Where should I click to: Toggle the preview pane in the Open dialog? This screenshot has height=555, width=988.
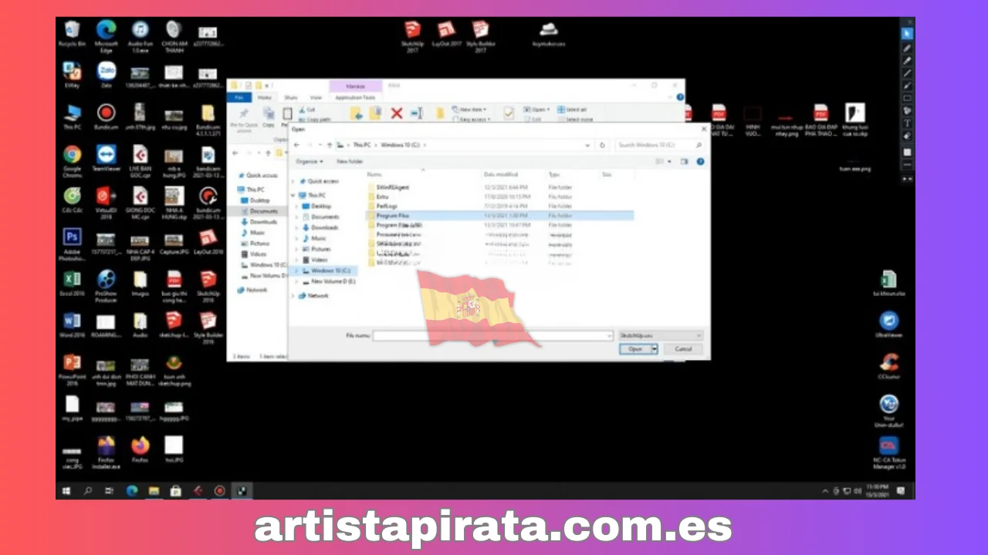pos(684,162)
